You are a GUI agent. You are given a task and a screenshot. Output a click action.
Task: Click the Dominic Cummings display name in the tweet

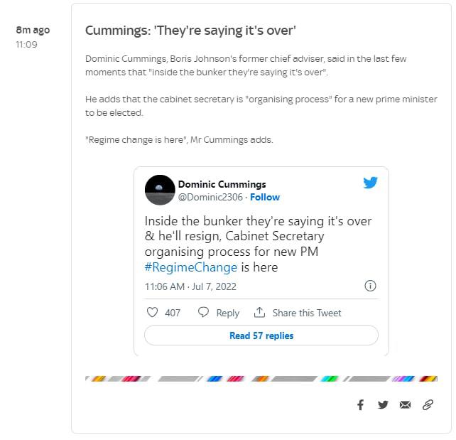(222, 185)
